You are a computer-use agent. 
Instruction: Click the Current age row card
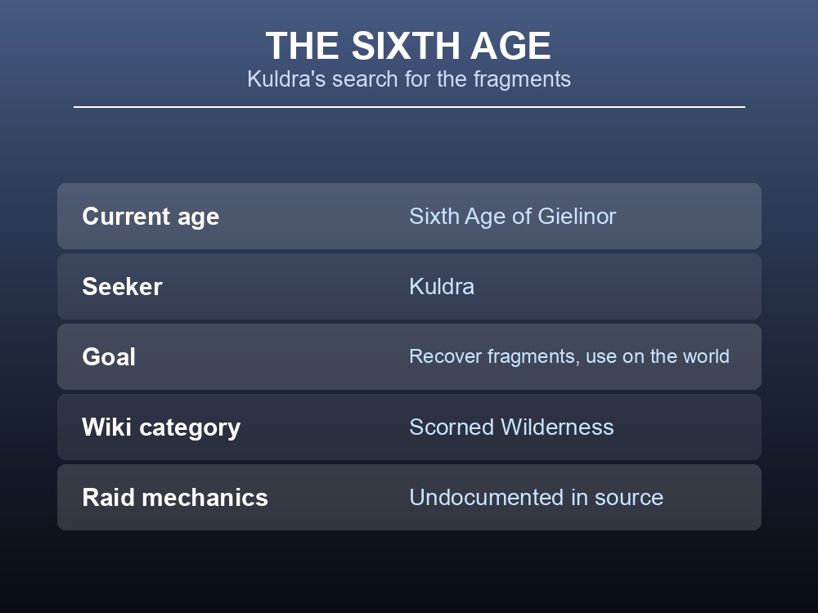[x=409, y=217]
